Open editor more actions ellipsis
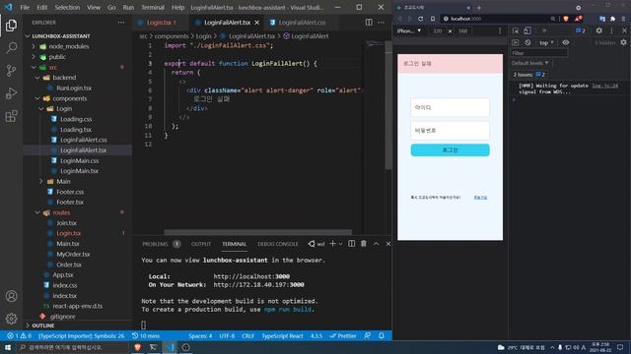631x354 pixels. coord(382,23)
